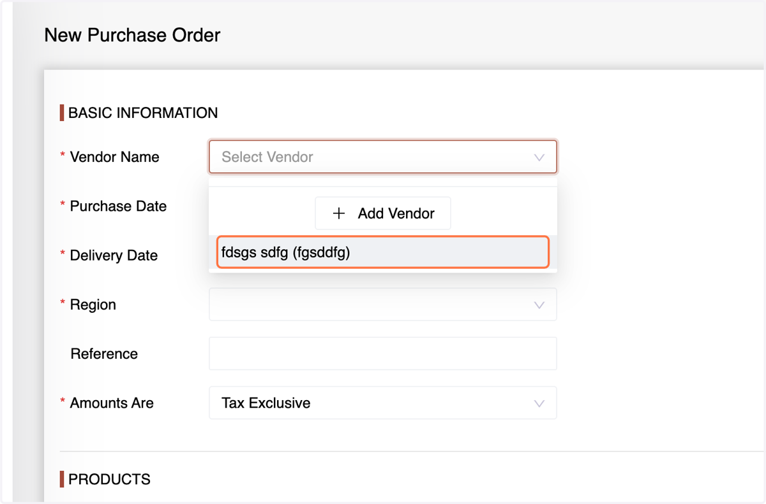766x504 pixels.
Task: Click the Vendor Name dropdown chevron
Action: click(539, 157)
